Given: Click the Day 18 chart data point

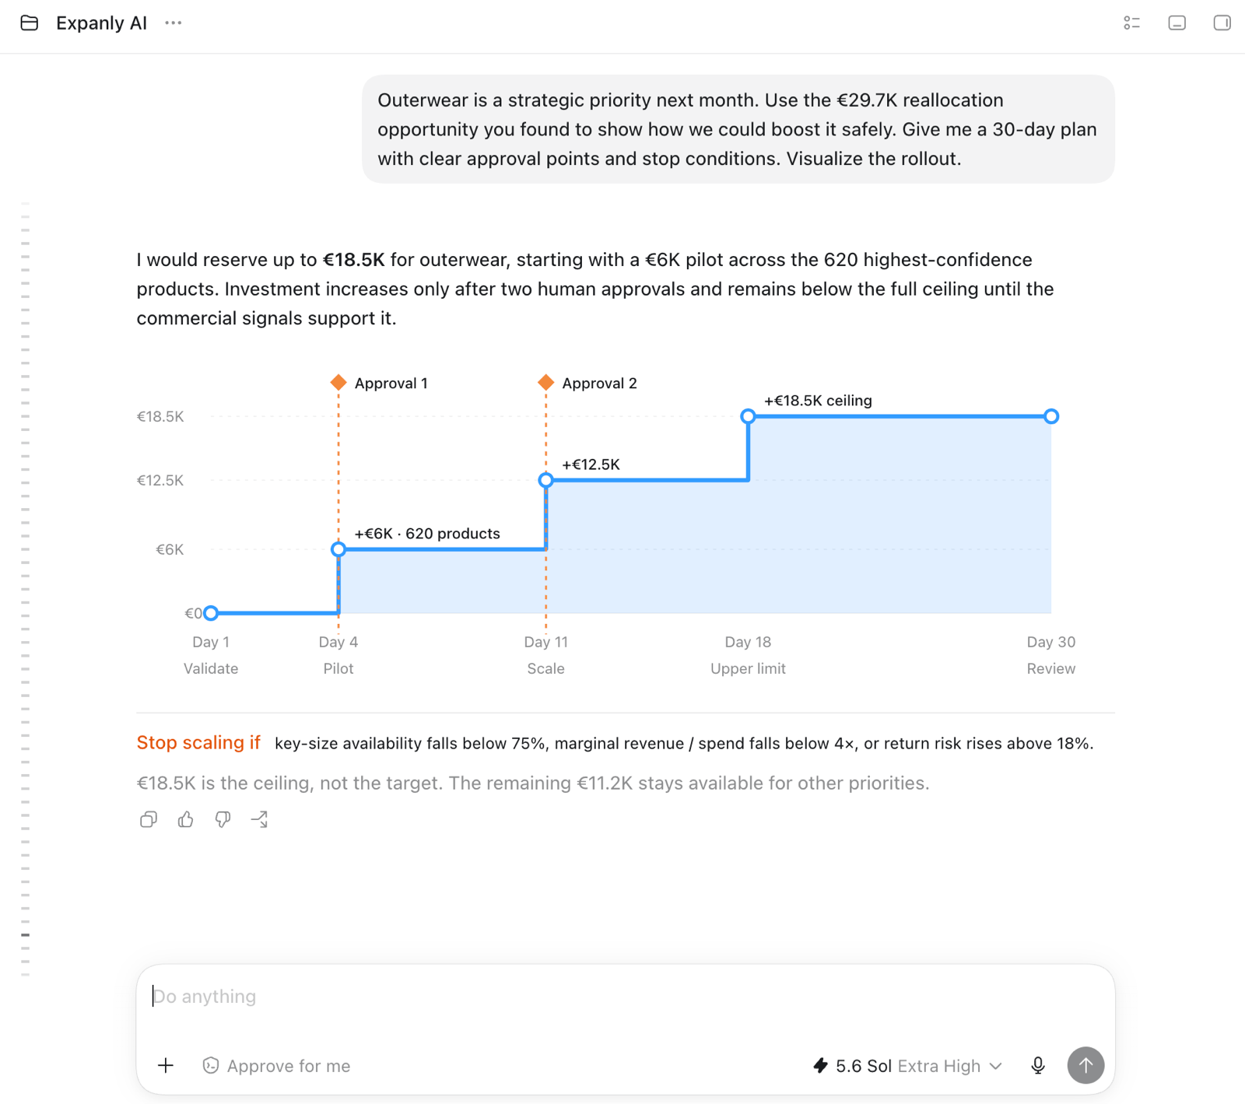Looking at the screenshot, I should coord(748,416).
